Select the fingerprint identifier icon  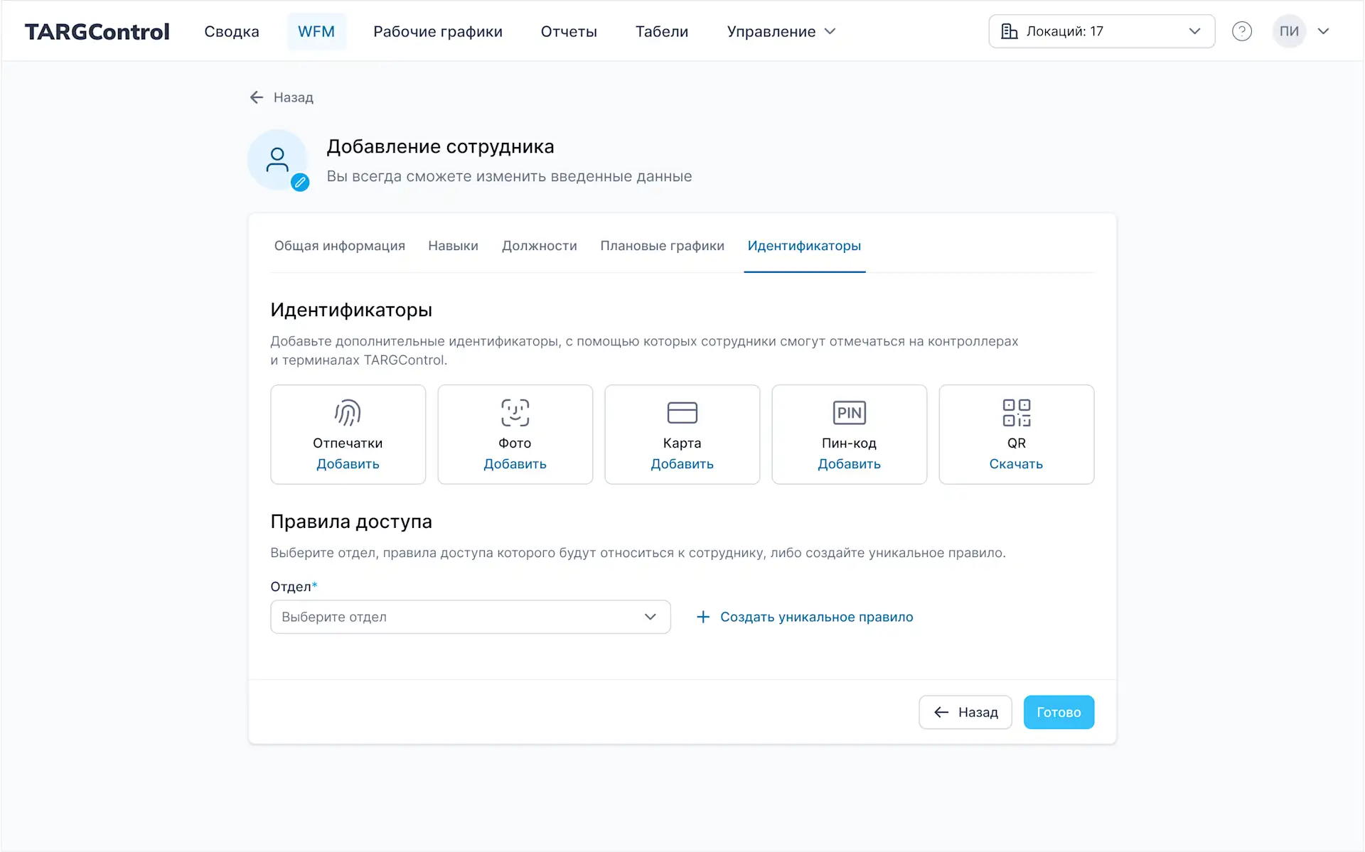click(x=348, y=412)
